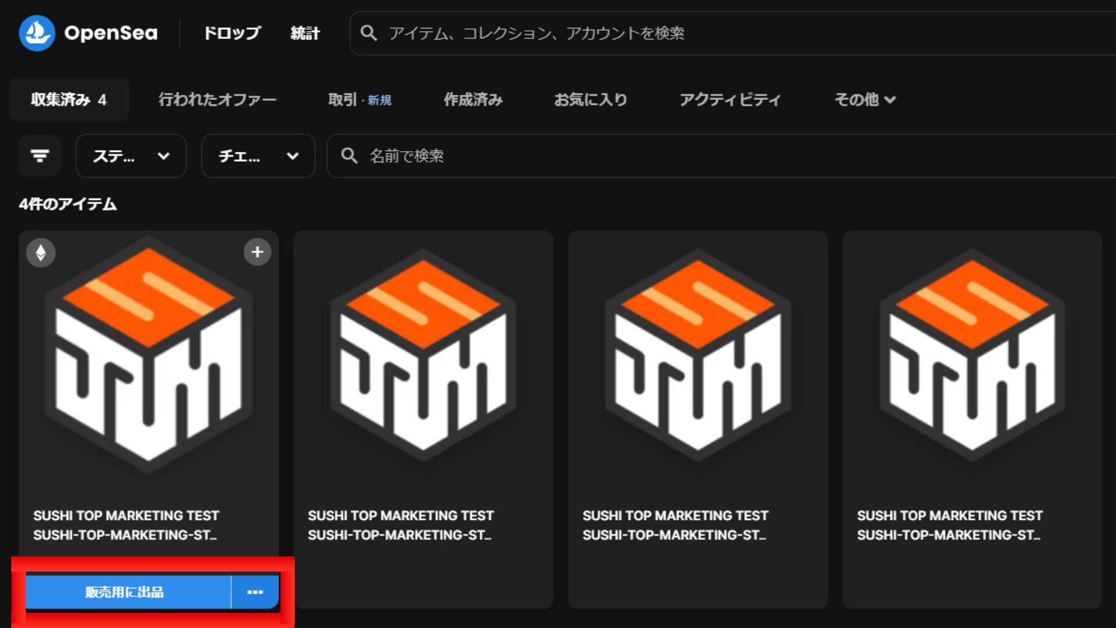
Task: Click third card's SUSHI TOP MARKETING TEST title
Action: coord(675,516)
